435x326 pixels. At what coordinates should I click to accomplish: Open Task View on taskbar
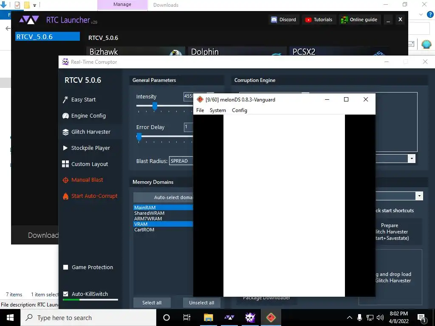coord(187,318)
